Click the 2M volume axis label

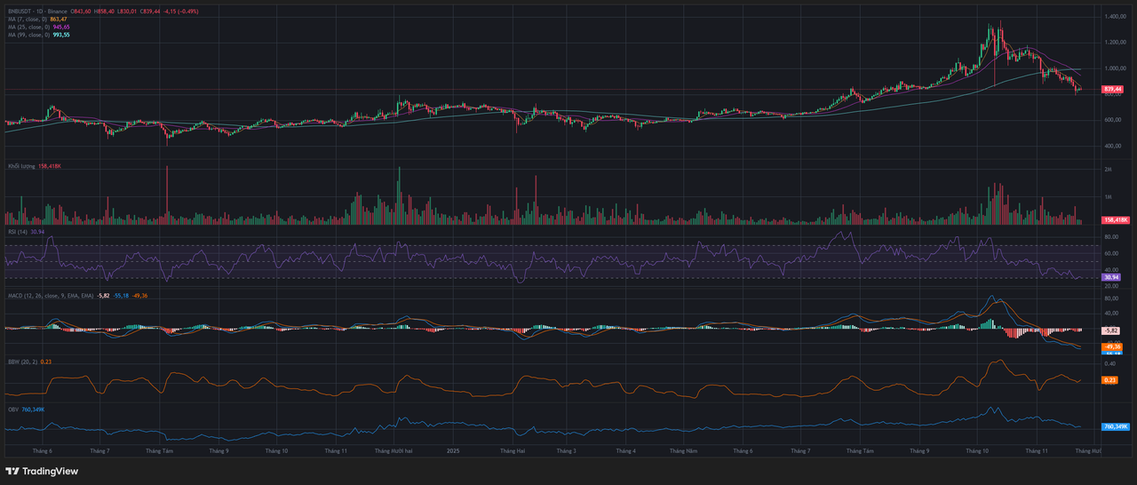[x=1109, y=169]
